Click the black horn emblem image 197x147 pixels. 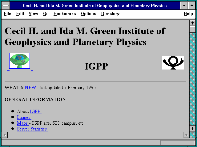click(173, 62)
